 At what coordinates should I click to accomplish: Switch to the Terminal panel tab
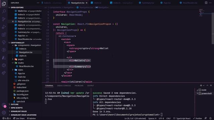(49, 86)
